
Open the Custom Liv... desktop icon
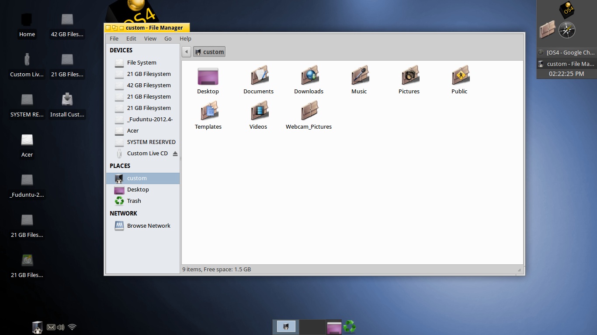coord(27,65)
